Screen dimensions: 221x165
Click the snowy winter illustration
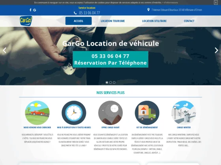tap(184, 113)
